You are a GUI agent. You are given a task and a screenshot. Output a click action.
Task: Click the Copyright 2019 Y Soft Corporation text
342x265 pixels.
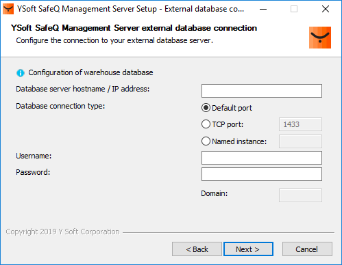pyautogui.click(x=63, y=232)
